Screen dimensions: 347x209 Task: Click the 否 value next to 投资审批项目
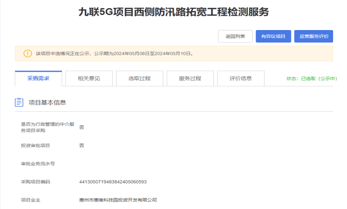(x=82, y=146)
